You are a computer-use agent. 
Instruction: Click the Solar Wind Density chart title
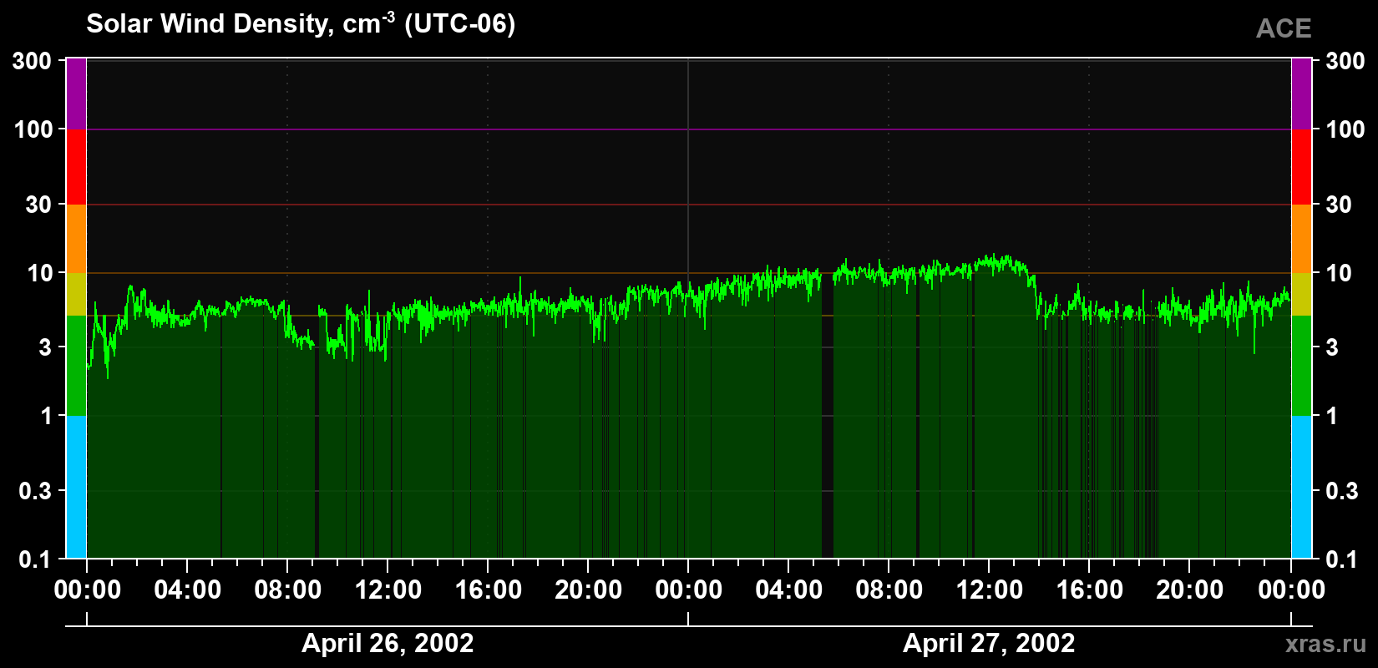click(301, 23)
